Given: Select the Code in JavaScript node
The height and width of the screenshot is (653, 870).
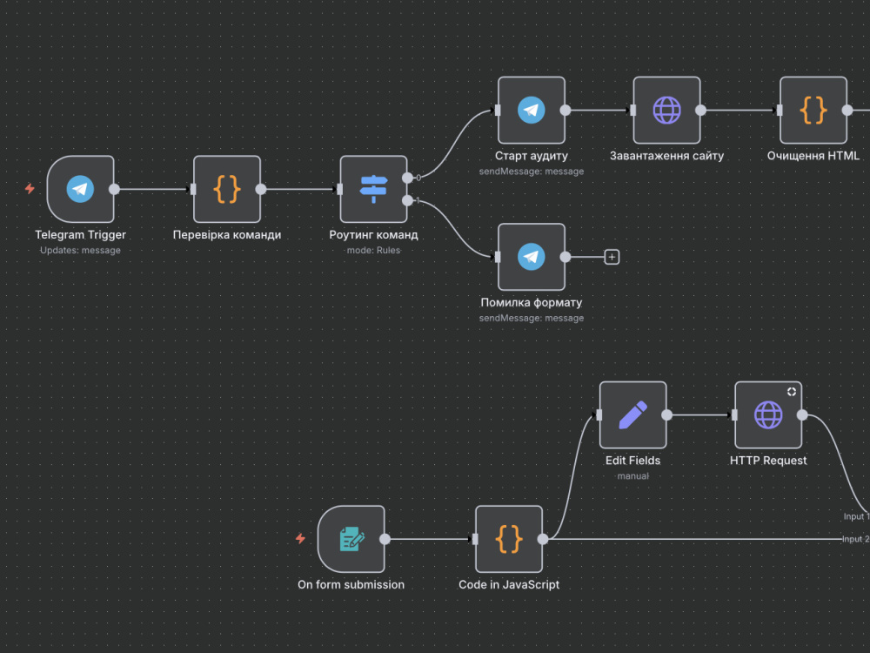Looking at the screenshot, I should (x=509, y=539).
